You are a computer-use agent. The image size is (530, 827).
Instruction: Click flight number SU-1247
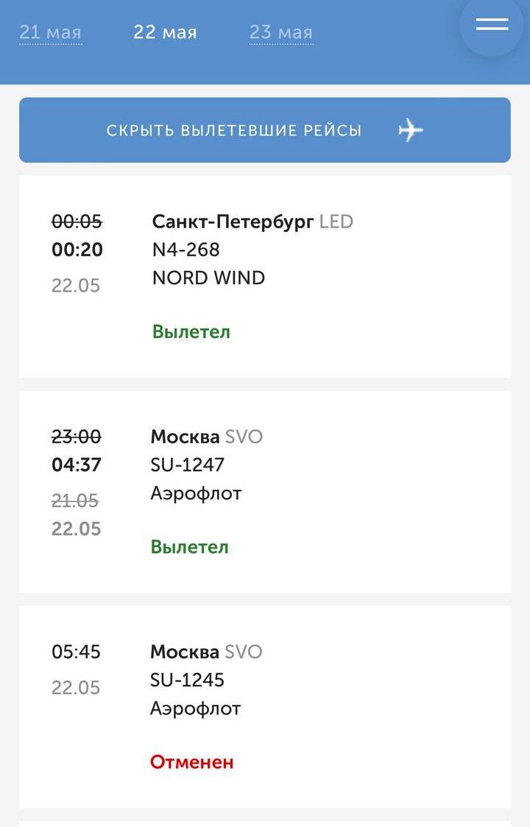187,465
